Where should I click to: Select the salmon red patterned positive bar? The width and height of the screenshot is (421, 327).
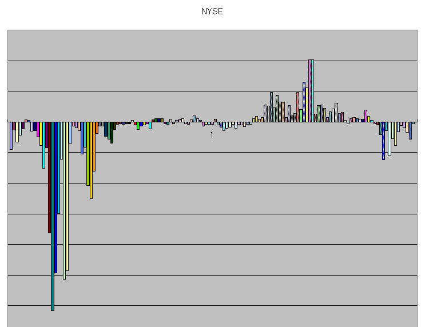pyautogui.click(x=298, y=107)
